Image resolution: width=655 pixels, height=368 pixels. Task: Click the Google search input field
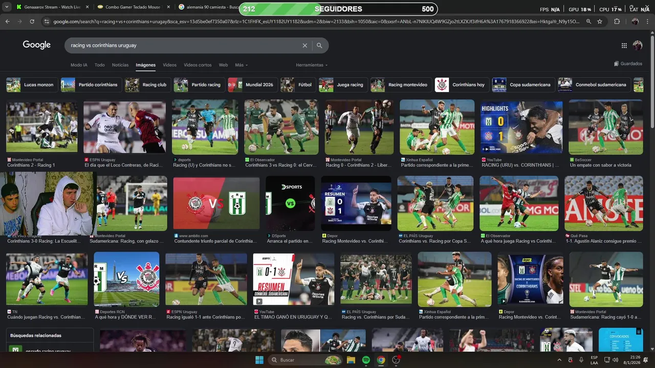tap(184, 45)
